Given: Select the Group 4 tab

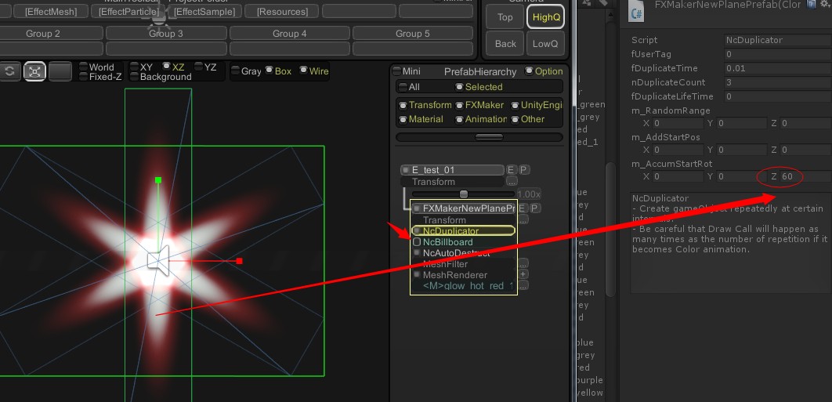Looking at the screenshot, I should (290, 34).
